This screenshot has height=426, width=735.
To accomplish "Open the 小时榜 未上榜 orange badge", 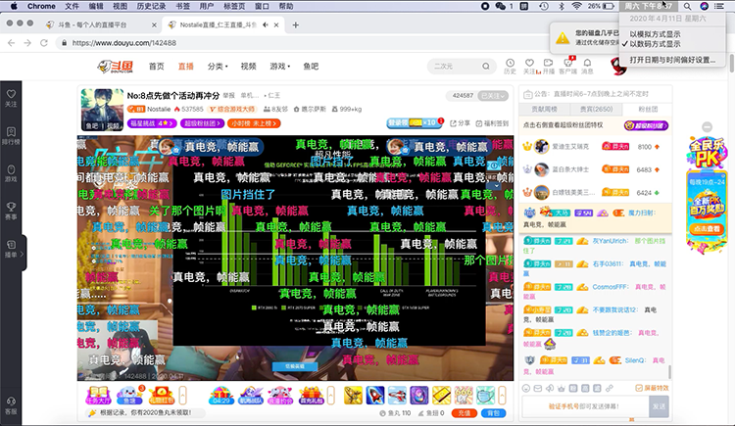I will pos(254,123).
